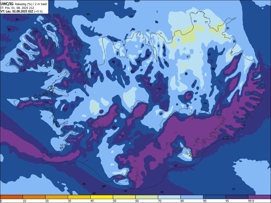The width and height of the screenshot is (271, 203).
Task: Click the legend tick label '40'
Action: pos(92,201)
